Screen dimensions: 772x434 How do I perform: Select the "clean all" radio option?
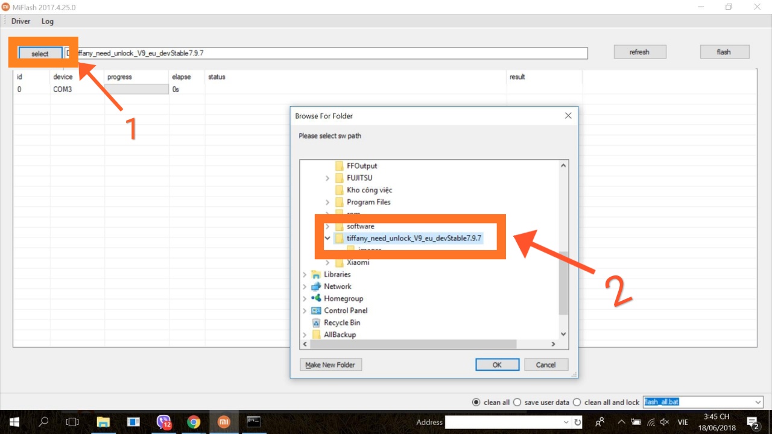[476, 402]
